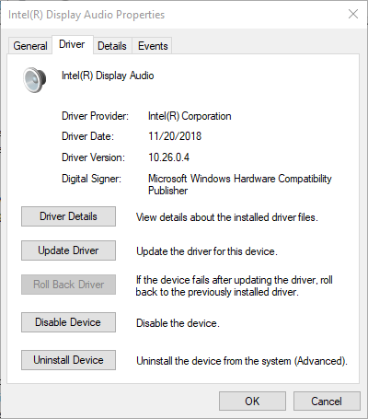Select the Intel(R) Corporation provider value
Screen dimensions: 368x419
coord(190,116)
